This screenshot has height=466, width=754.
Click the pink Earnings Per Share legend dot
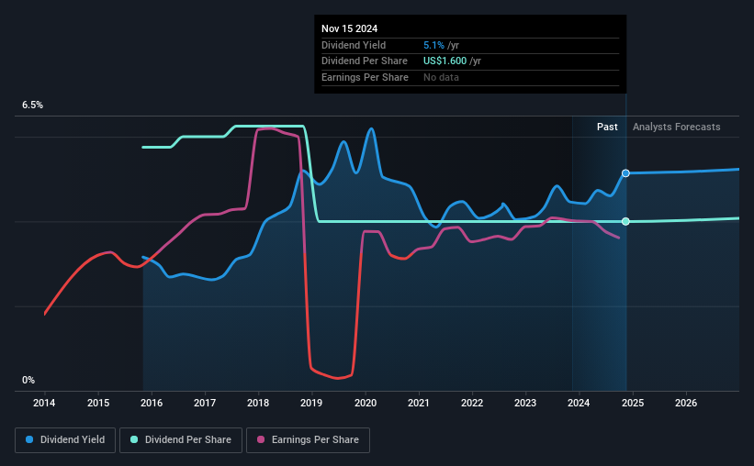tap(261, 439)
